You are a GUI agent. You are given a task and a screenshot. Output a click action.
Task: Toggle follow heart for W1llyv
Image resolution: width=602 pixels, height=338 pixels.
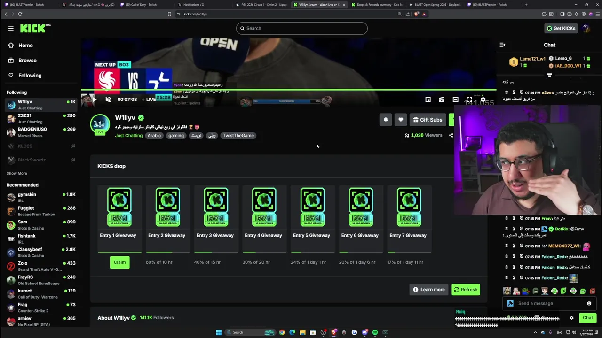coord(401,120)
